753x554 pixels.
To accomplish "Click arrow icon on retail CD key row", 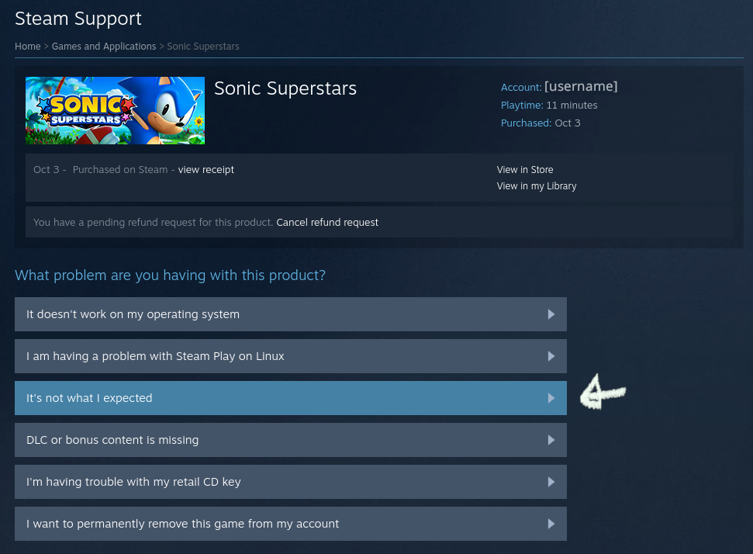I will 551,482.
